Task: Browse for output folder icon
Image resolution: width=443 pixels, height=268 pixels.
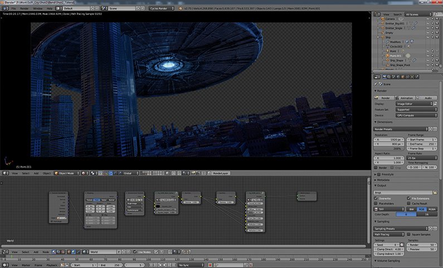Action: pos(435,193)
